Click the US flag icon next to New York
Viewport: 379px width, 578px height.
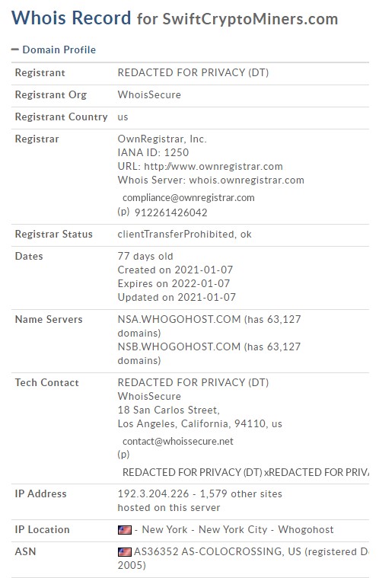point(125,530)
